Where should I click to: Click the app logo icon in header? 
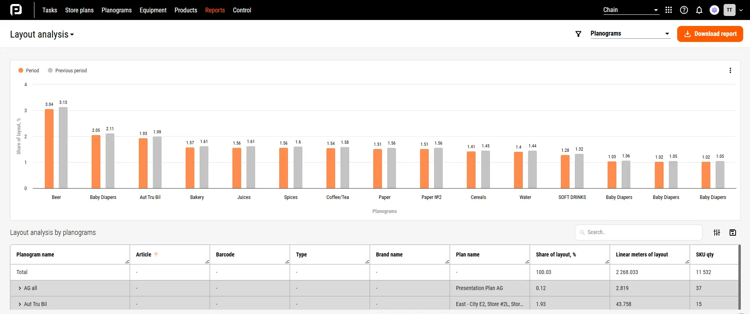16,10
